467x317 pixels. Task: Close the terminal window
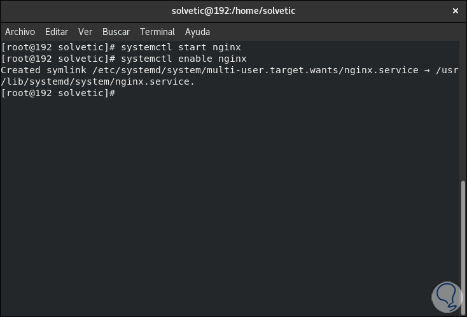click(x=455, y=11)
